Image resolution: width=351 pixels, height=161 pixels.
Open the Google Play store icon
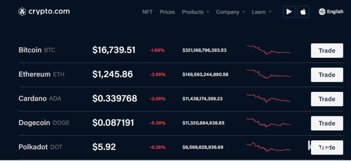[x=289, y=12]
